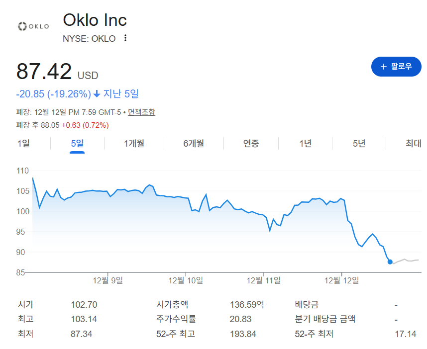Open the three-dot more options menu
The width and height of the screenshot is (427, 349).
(x=125, y=38)
